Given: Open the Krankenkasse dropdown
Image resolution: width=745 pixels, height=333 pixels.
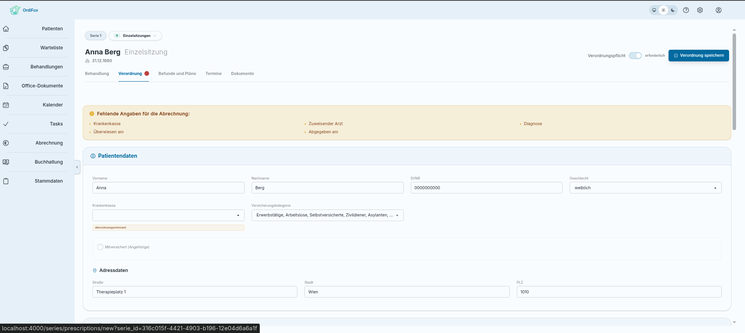Looking at the screenshot, I should (x=168, y=215).
